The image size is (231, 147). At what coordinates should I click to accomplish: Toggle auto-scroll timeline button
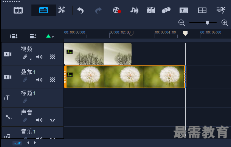[17, 143]
